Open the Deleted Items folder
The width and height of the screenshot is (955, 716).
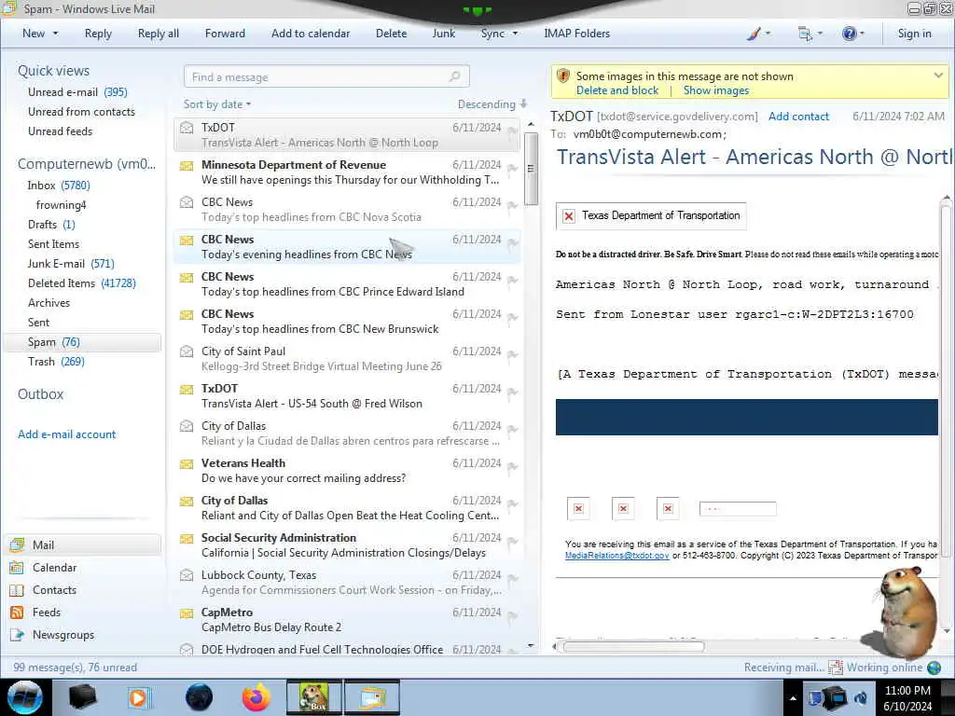click(82, 283)
